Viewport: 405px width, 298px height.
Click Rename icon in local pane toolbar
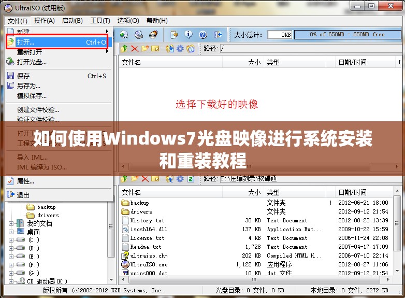coord(155,179)
